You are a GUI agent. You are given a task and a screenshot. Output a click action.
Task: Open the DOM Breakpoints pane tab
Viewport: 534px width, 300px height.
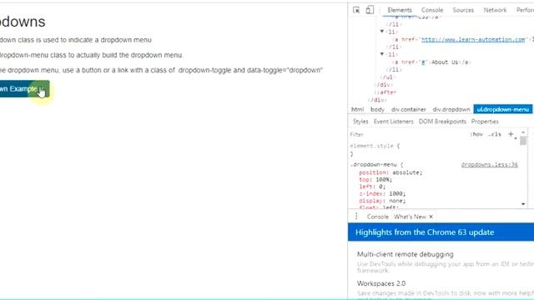(442, 122)
